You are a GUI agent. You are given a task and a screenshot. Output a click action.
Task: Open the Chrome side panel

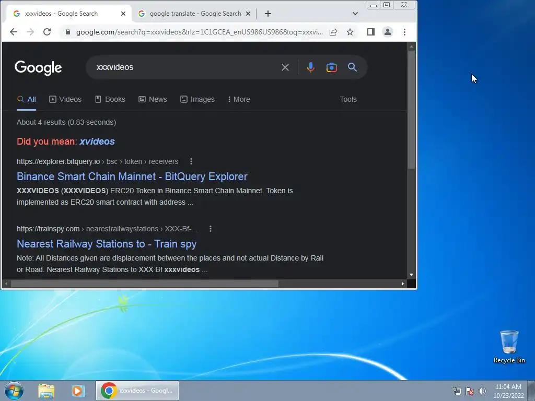pyautogui.click(x=371, y=32)
